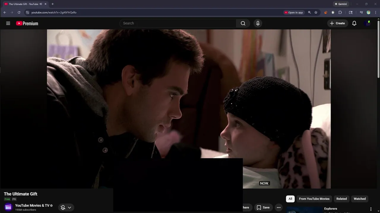
Task: Click The Ultimate Gift video title
Action: pos(20,194)
